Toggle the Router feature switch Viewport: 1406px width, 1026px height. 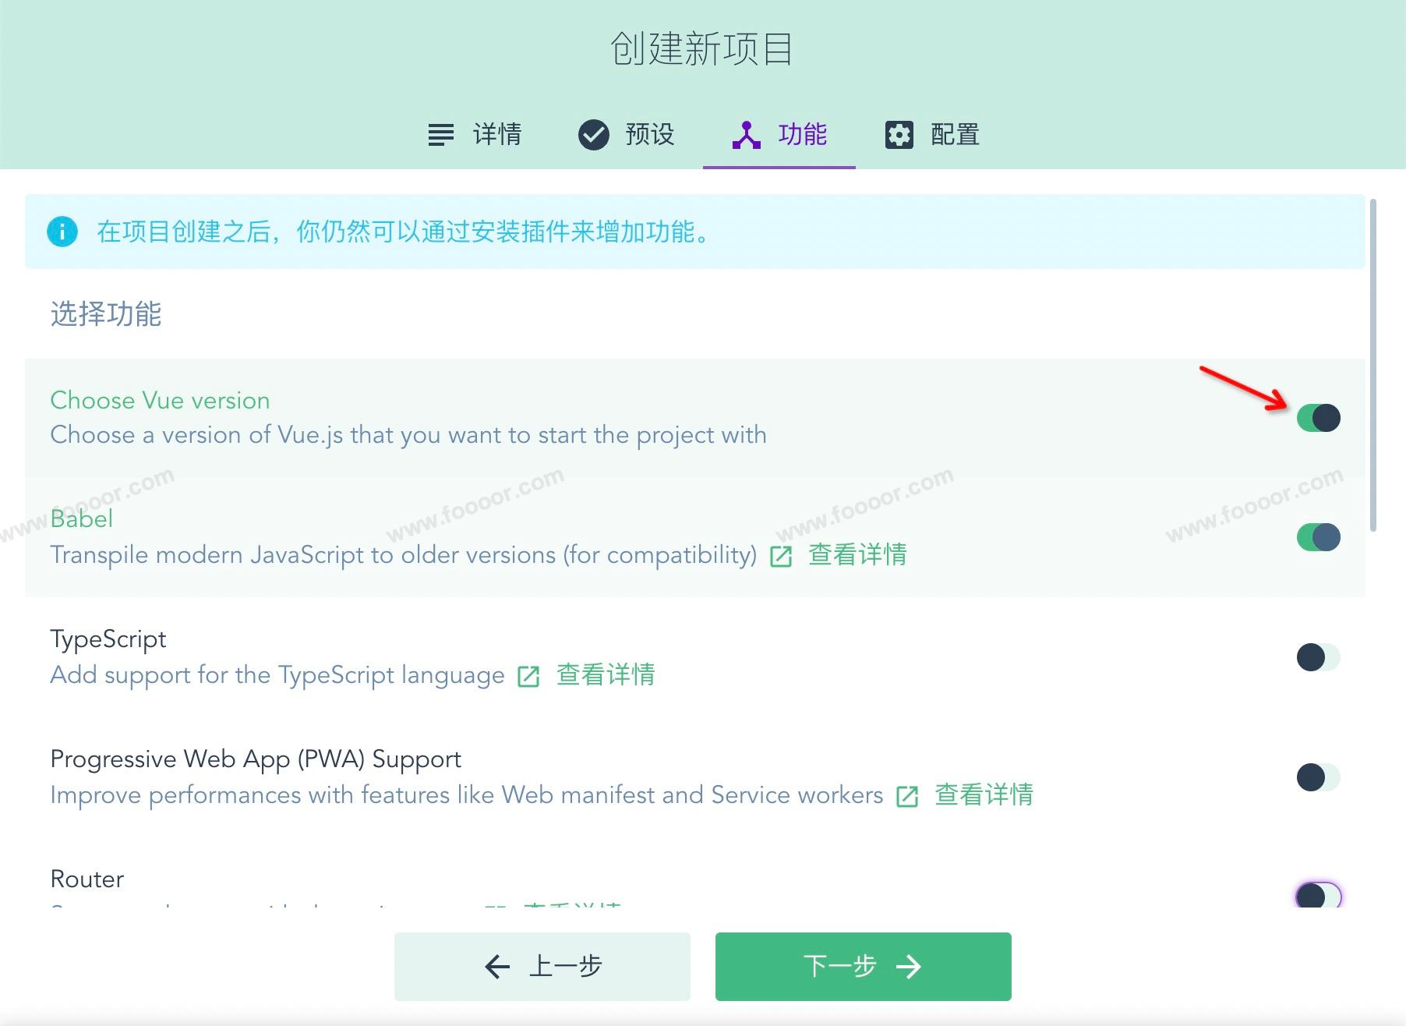pyautogui.click(x=1318, y=896)
